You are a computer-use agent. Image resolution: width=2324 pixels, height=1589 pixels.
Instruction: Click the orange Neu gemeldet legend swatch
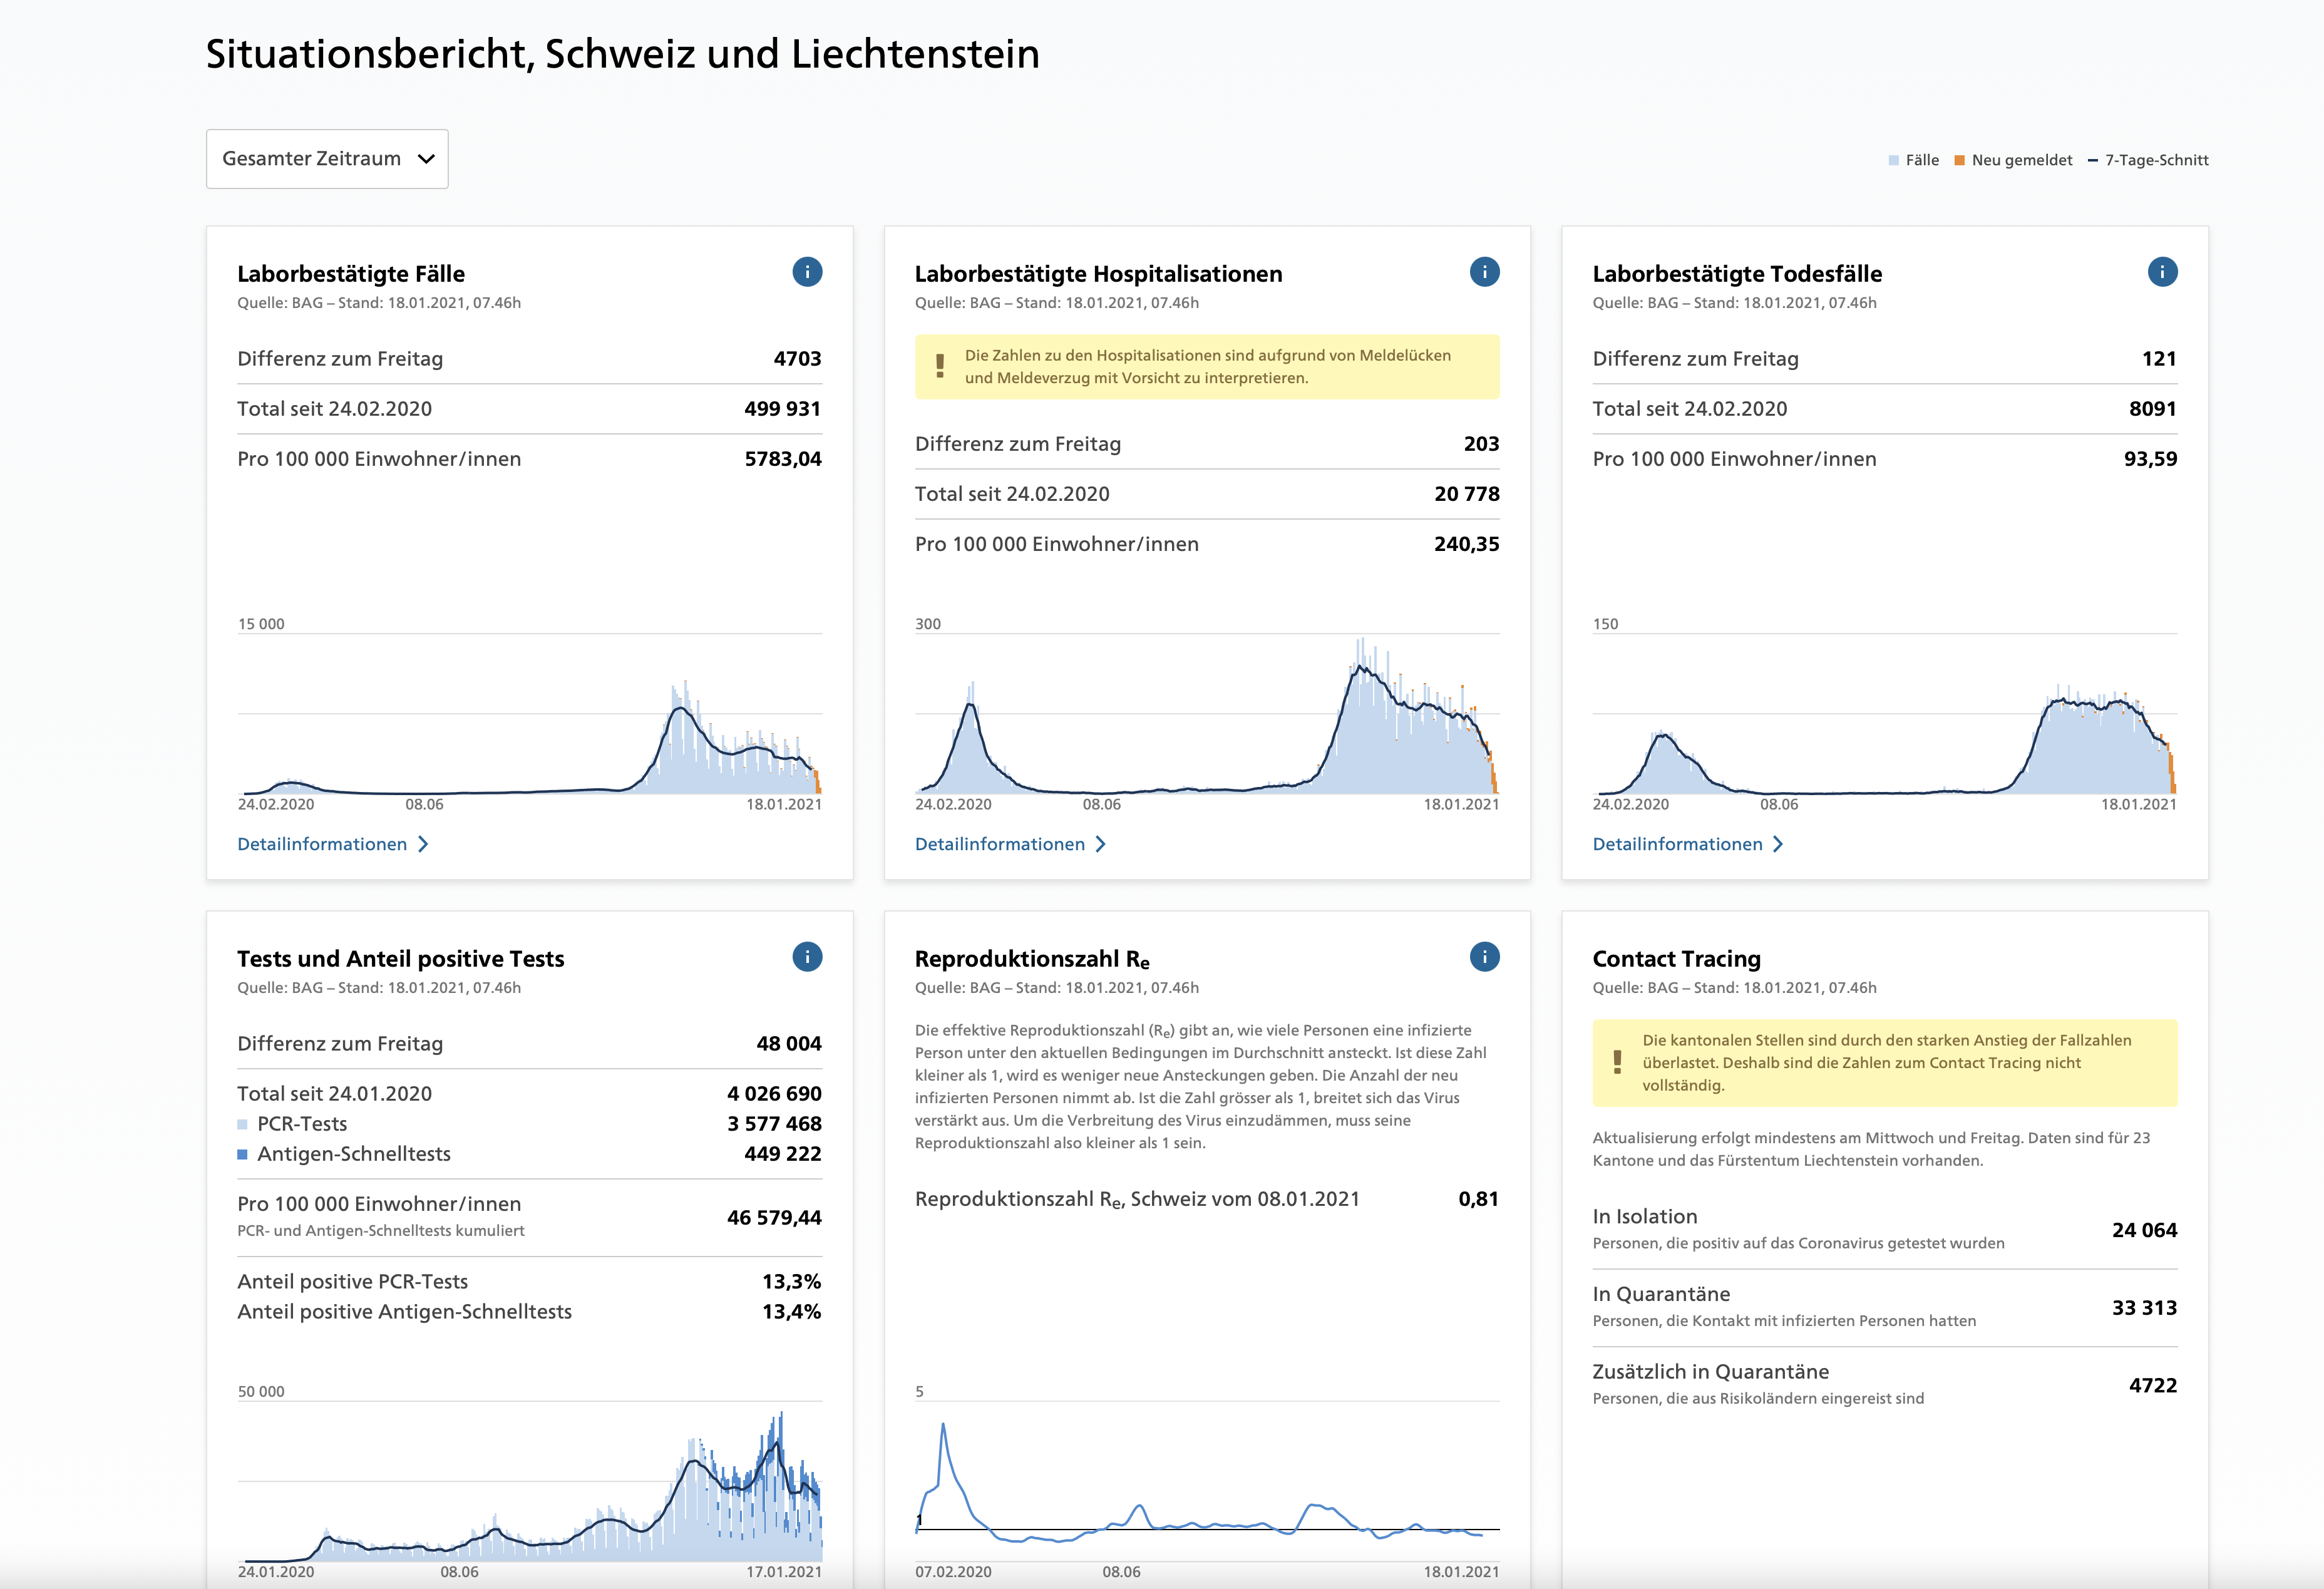[1959, 160]
